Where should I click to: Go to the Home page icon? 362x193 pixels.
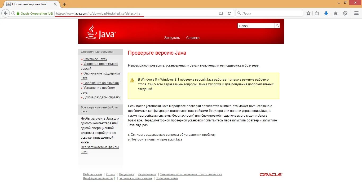[x=336, y=13]
